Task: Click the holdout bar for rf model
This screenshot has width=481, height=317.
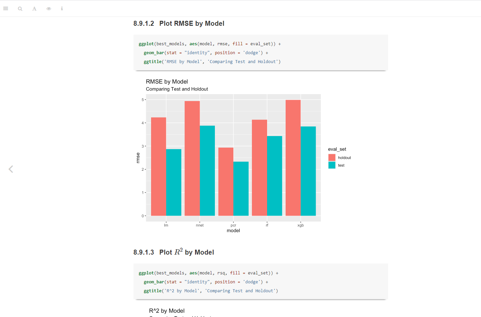Action: (x=260, y=168)
